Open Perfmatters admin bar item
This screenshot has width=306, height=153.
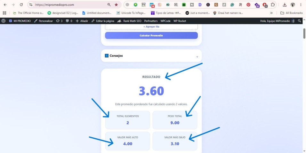pos(151,21)
